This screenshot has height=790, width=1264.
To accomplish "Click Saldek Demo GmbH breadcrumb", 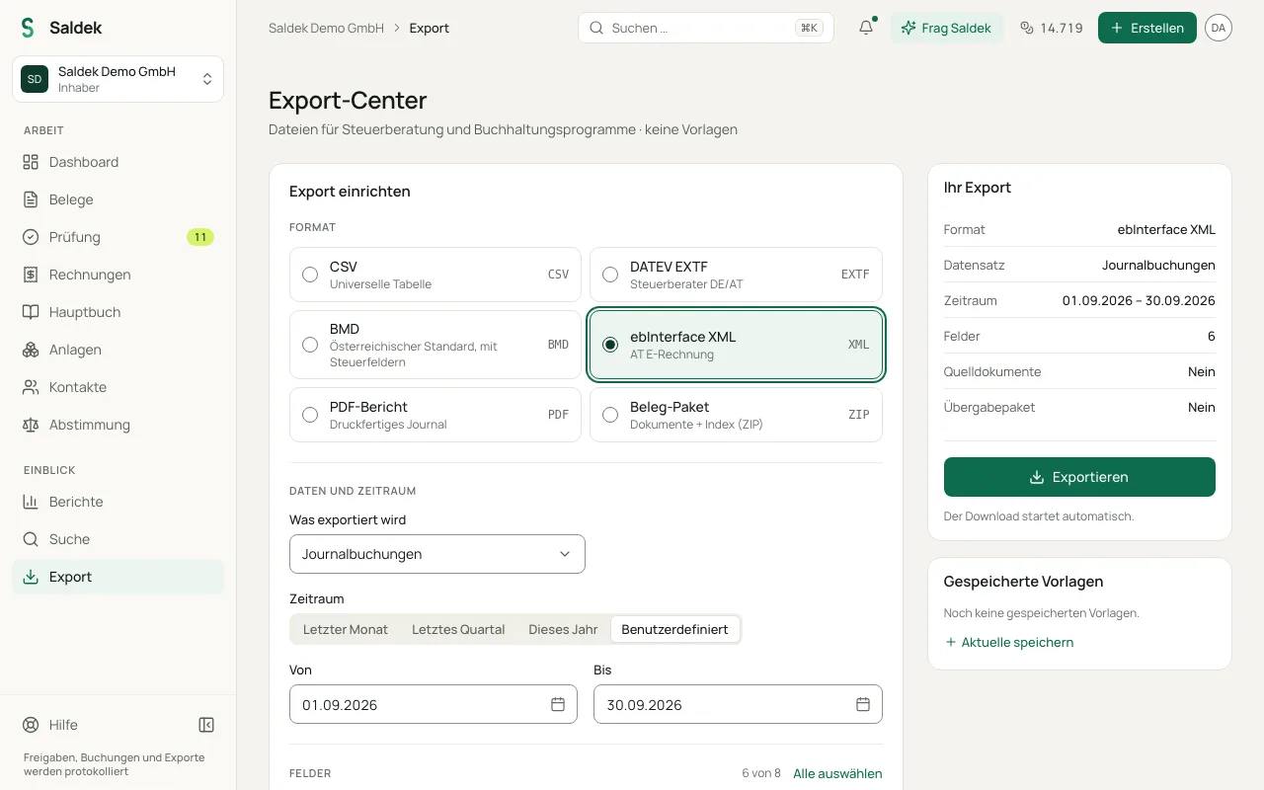I will click(326, 28).
